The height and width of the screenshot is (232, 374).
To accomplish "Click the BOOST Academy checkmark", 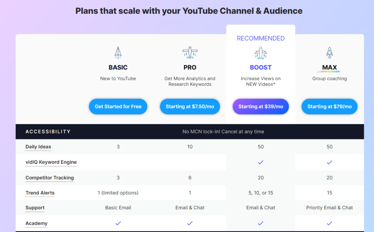I will click(x=261, y=223).
